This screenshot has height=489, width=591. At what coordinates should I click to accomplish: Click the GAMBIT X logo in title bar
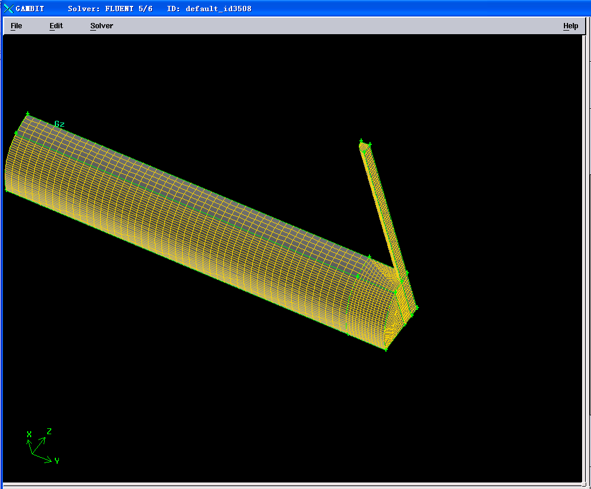click(8, 8)
